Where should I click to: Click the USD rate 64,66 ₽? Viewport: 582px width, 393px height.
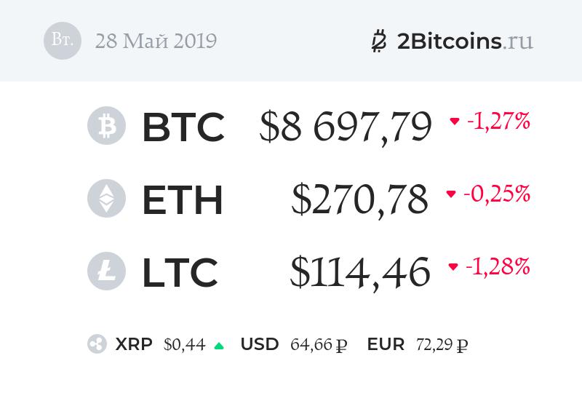318,344
